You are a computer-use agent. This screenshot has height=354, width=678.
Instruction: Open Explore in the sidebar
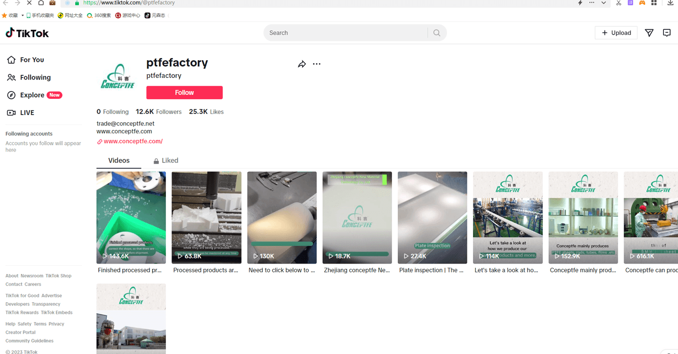(x=34, y=95)
